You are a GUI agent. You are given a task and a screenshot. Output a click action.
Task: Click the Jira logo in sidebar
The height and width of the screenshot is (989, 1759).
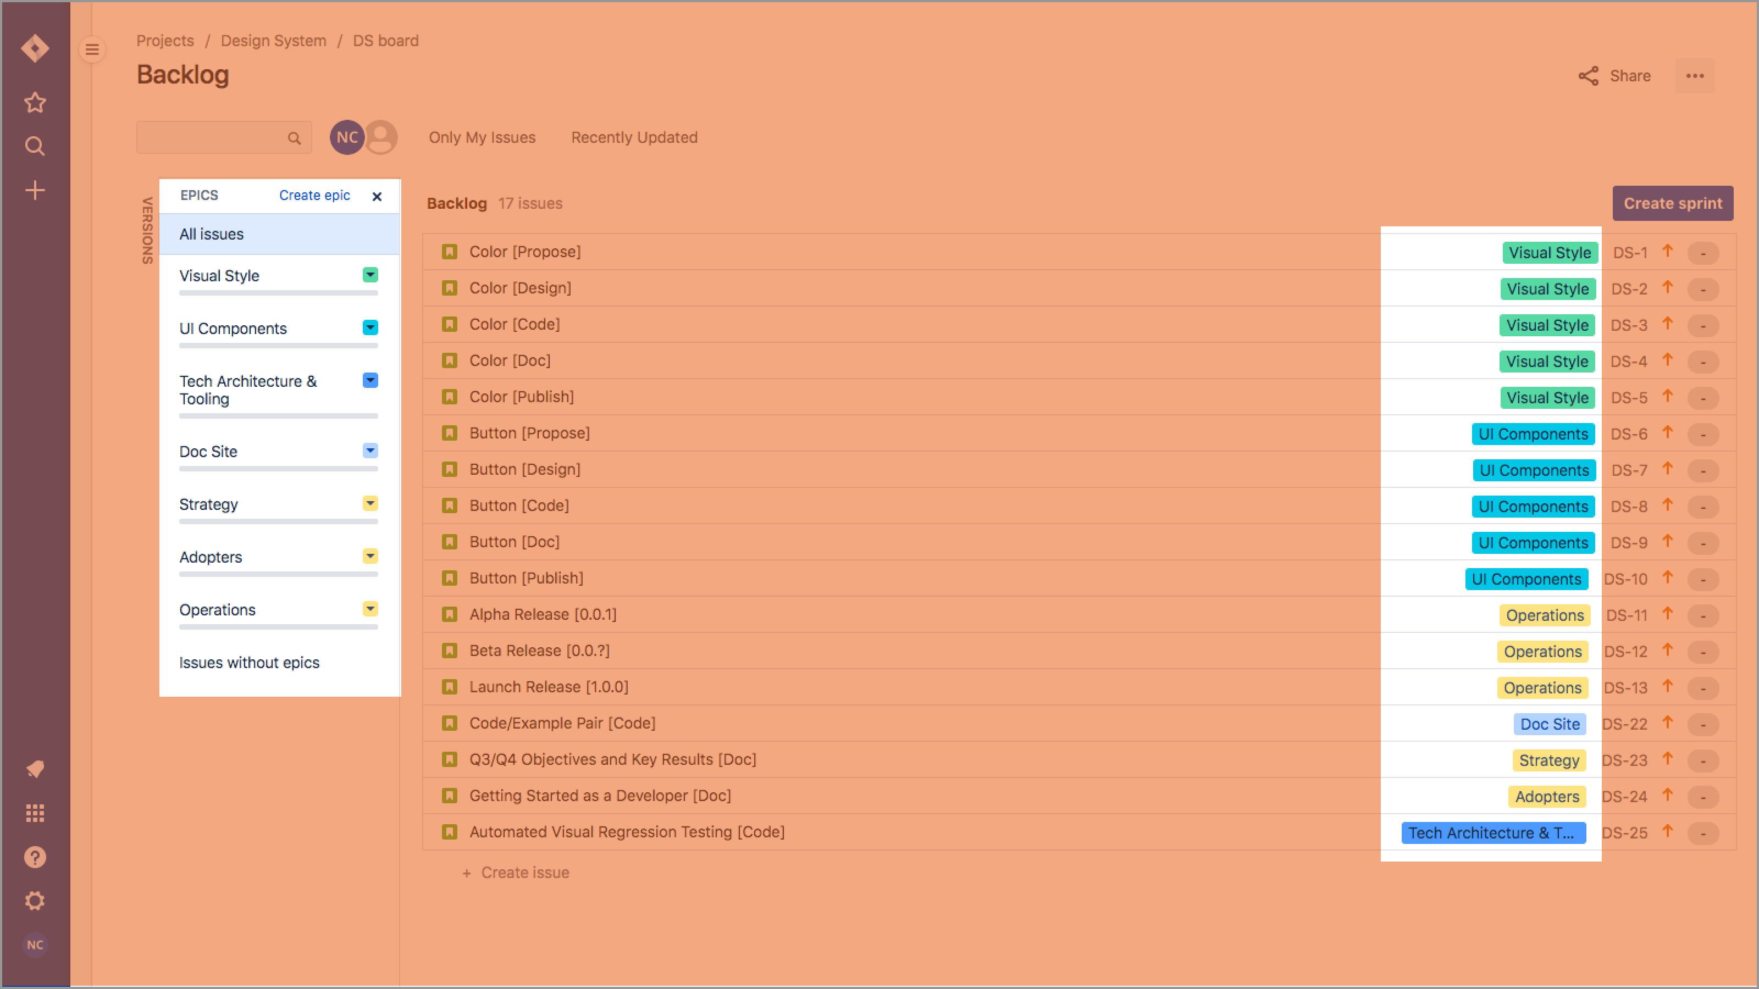click(35, 48)
